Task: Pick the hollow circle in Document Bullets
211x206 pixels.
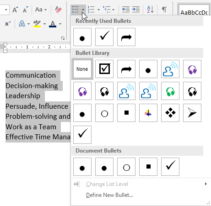Action: (x=126, y=167)
